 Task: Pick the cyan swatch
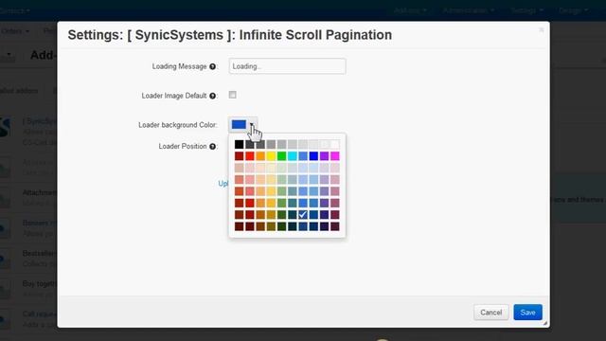[293, 155]
